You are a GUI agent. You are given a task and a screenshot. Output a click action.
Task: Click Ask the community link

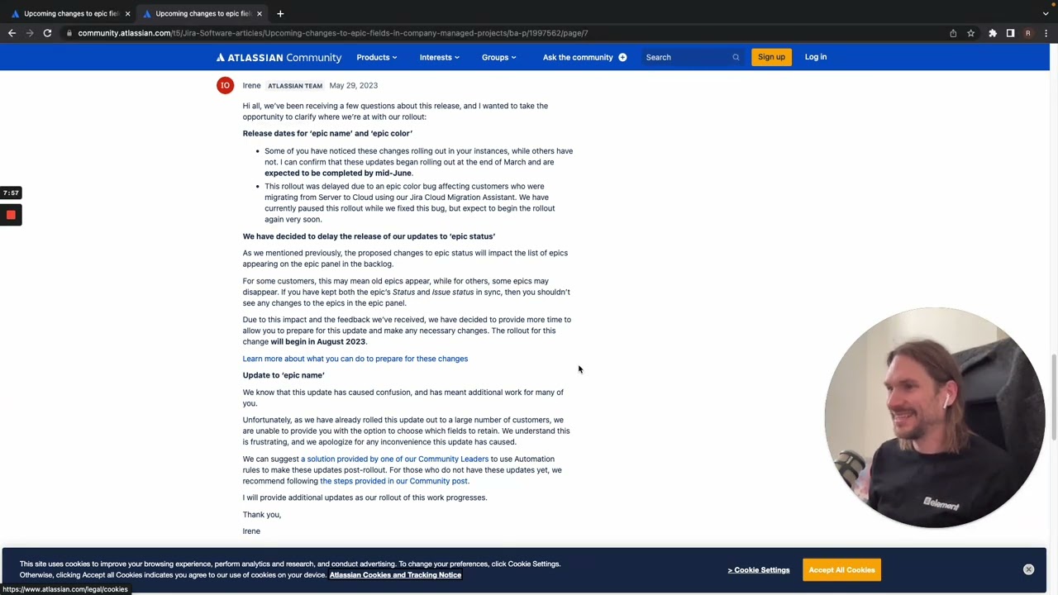click(578, 57)
